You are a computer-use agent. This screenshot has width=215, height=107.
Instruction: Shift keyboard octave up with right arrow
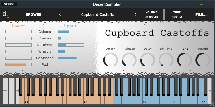[x=210, y=91]
